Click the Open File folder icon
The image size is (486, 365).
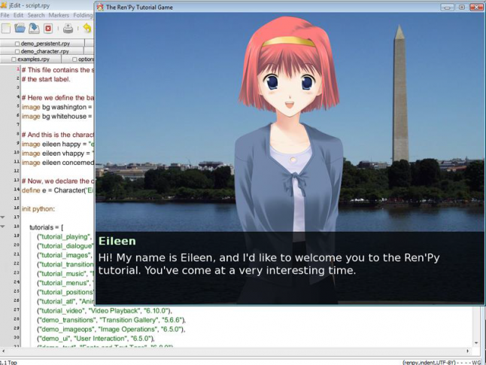pyautogui.click(x=20, y=29)
